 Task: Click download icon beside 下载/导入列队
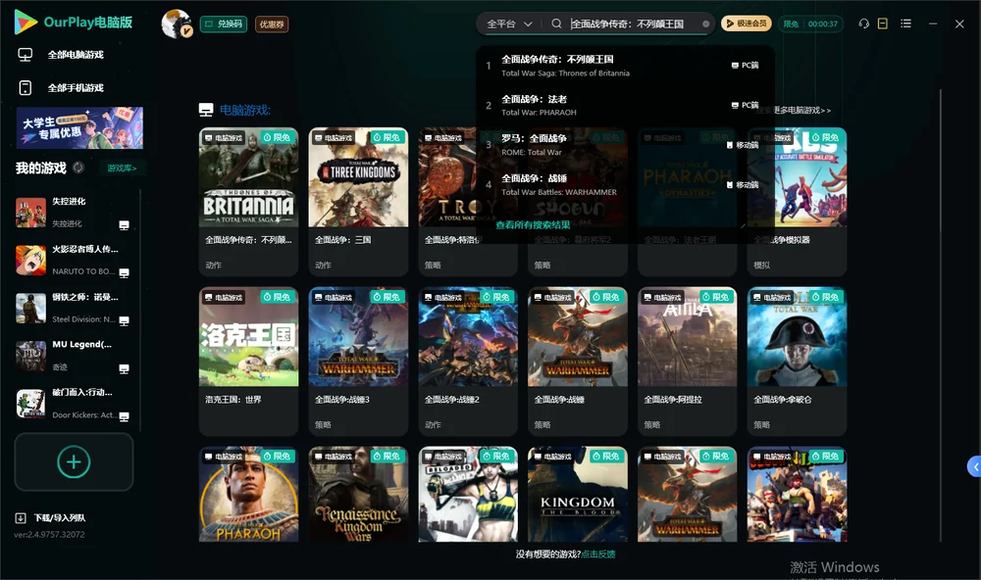click(21, 517)
